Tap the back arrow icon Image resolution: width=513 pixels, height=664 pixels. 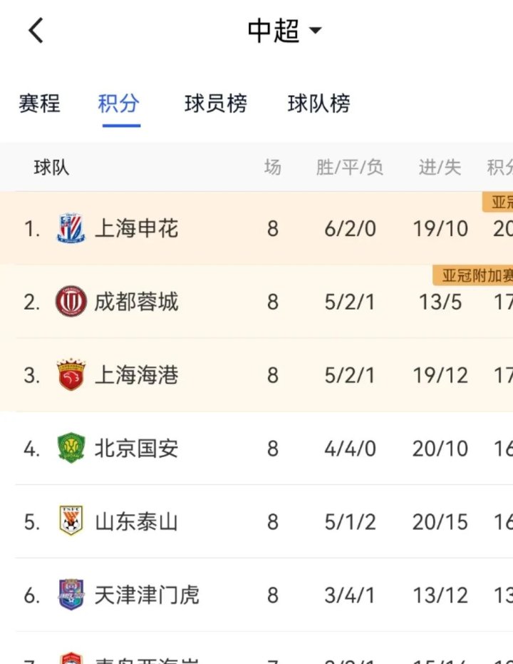pos(36,31)
